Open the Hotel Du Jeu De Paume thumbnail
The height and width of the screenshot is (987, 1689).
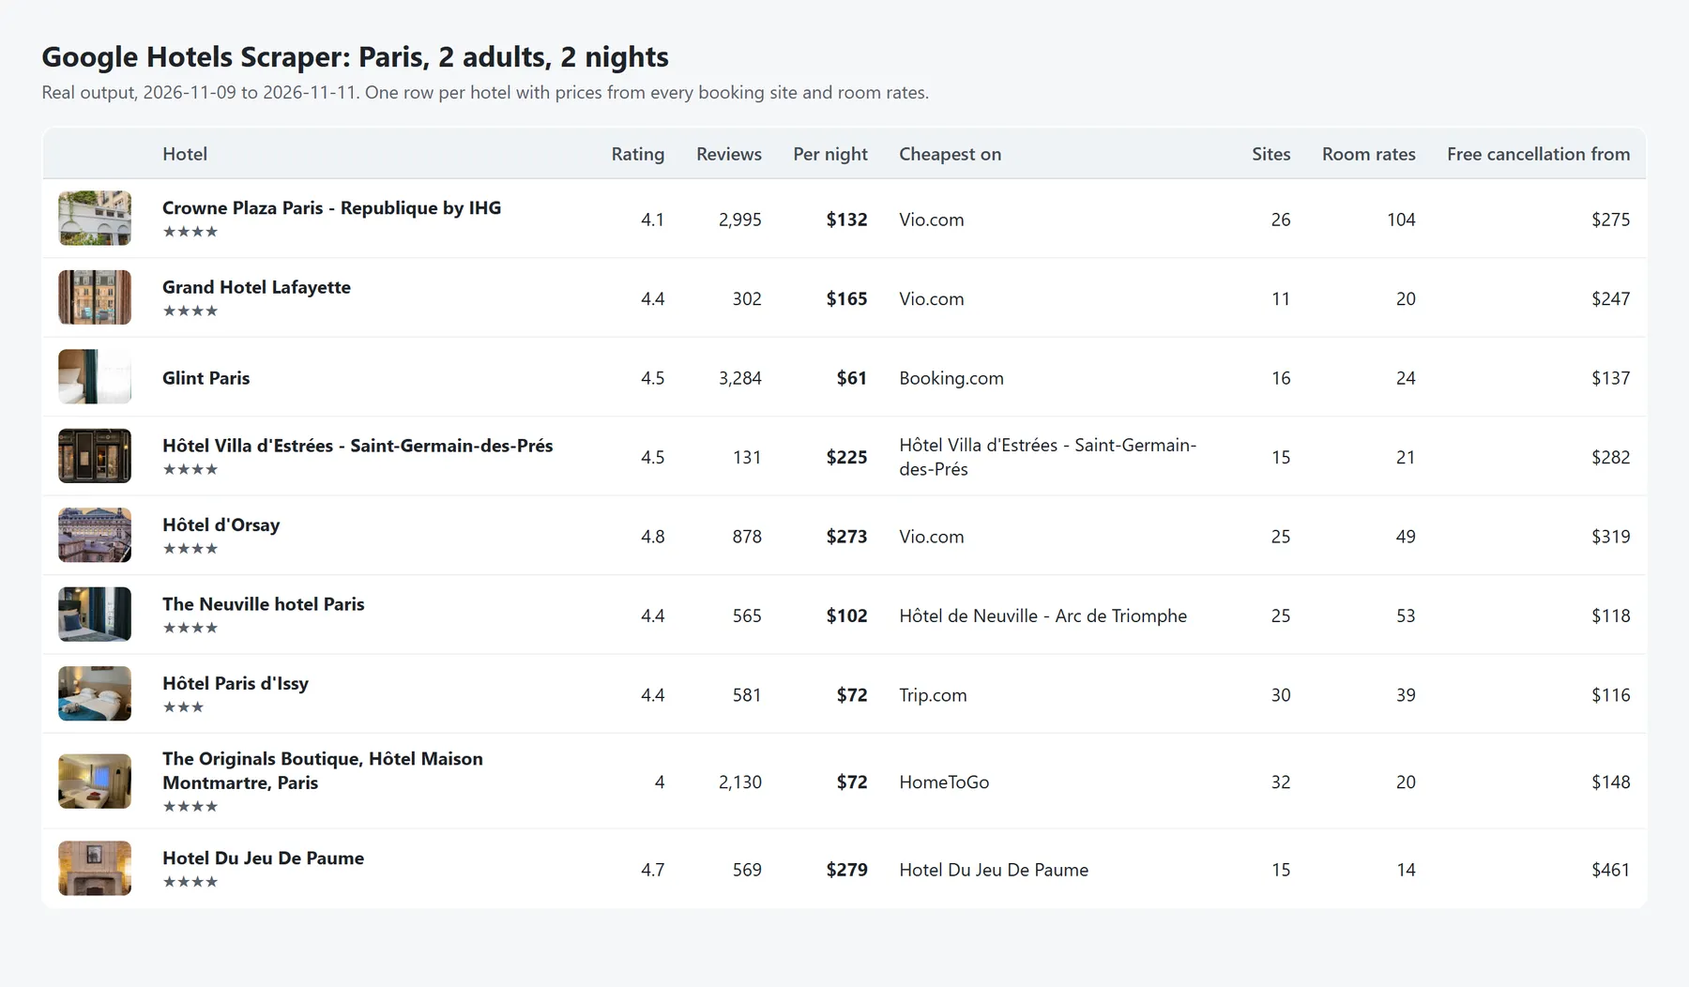click(x=95, y=869)
